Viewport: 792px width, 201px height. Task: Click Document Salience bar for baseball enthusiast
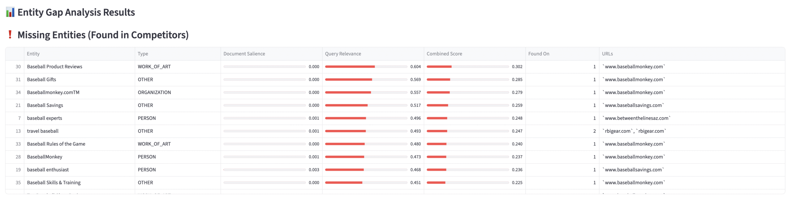265,170
